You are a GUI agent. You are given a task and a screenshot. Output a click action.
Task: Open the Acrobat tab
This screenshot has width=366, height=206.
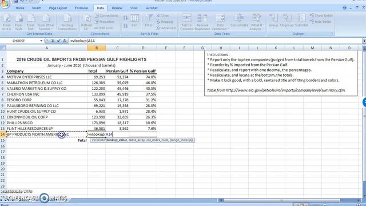(x=152, y=8)
